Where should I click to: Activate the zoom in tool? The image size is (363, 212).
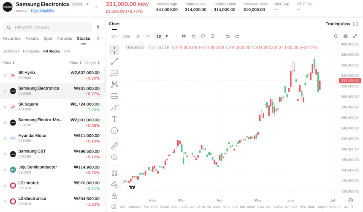click(x=114, y=158)
